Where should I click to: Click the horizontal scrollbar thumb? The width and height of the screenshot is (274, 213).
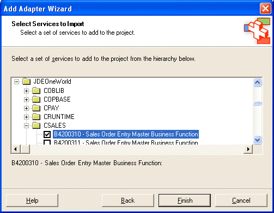pos(25,149)
